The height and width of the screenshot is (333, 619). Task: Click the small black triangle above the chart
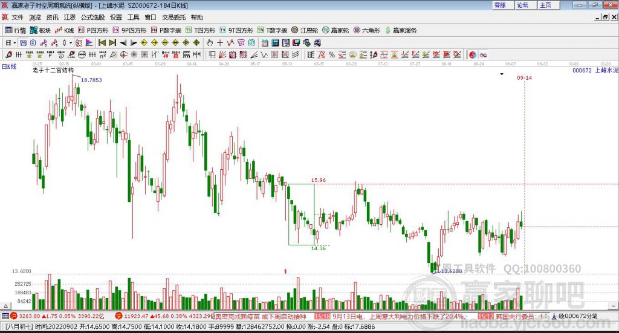[x=502, y=74]
